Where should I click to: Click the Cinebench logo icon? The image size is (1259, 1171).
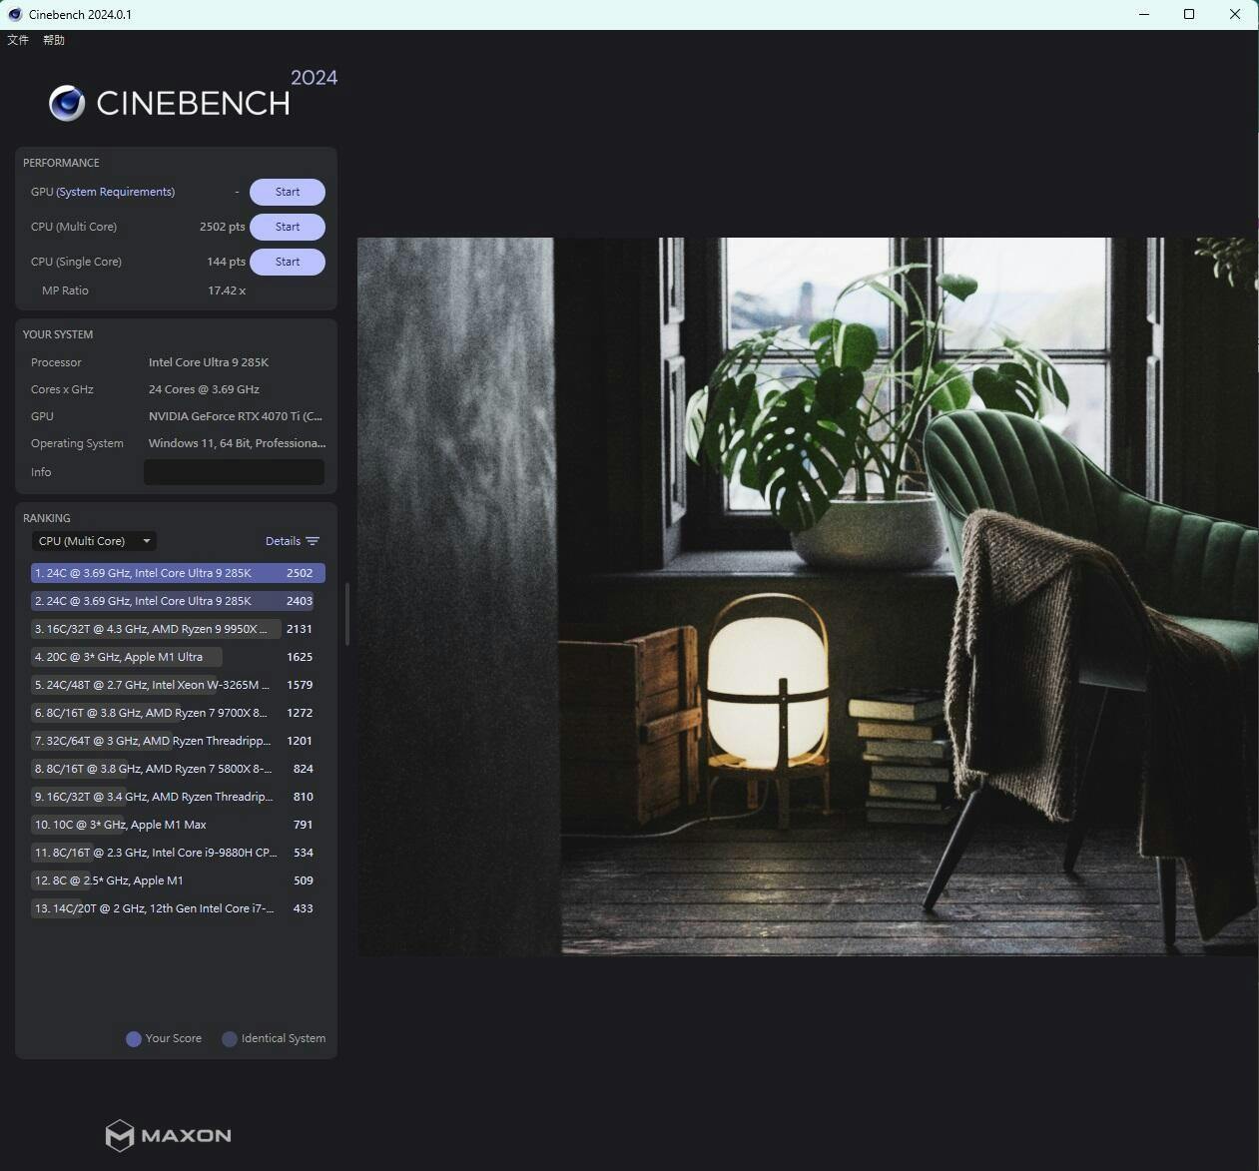pos(67,103)
